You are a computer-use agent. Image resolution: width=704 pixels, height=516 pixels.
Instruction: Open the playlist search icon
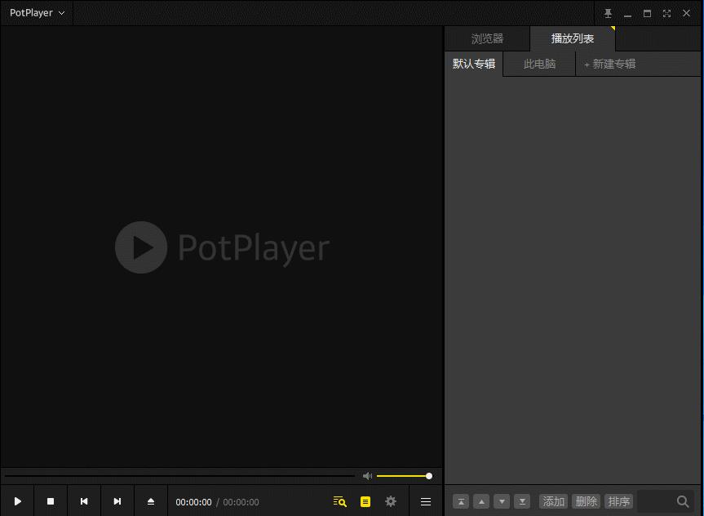[340, 501]
